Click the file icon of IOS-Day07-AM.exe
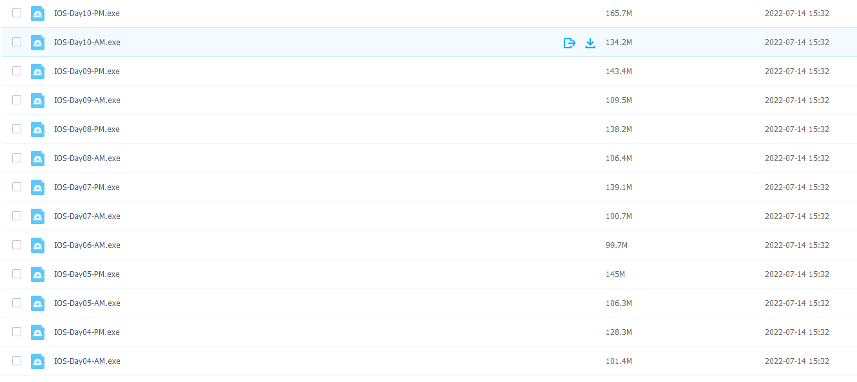 [38, 216]
